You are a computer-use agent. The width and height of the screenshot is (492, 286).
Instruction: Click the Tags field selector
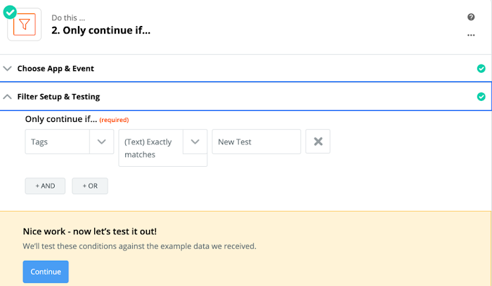[70, 142]
